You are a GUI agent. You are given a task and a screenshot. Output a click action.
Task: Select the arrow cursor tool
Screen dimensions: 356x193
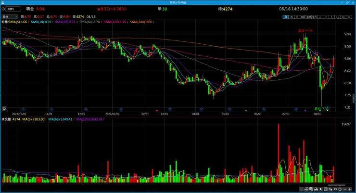[320, 189]
